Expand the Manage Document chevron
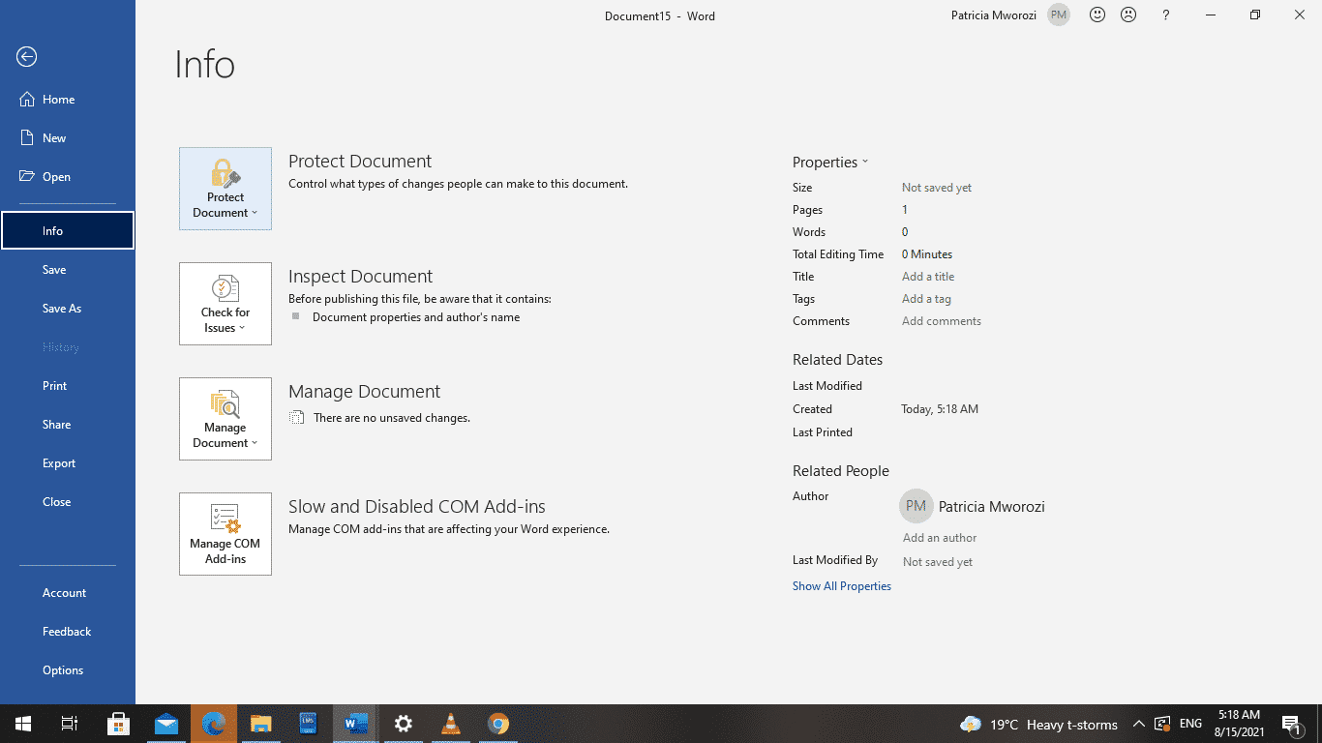Viewport: 1322px width, 743px height. coord(255,442)
